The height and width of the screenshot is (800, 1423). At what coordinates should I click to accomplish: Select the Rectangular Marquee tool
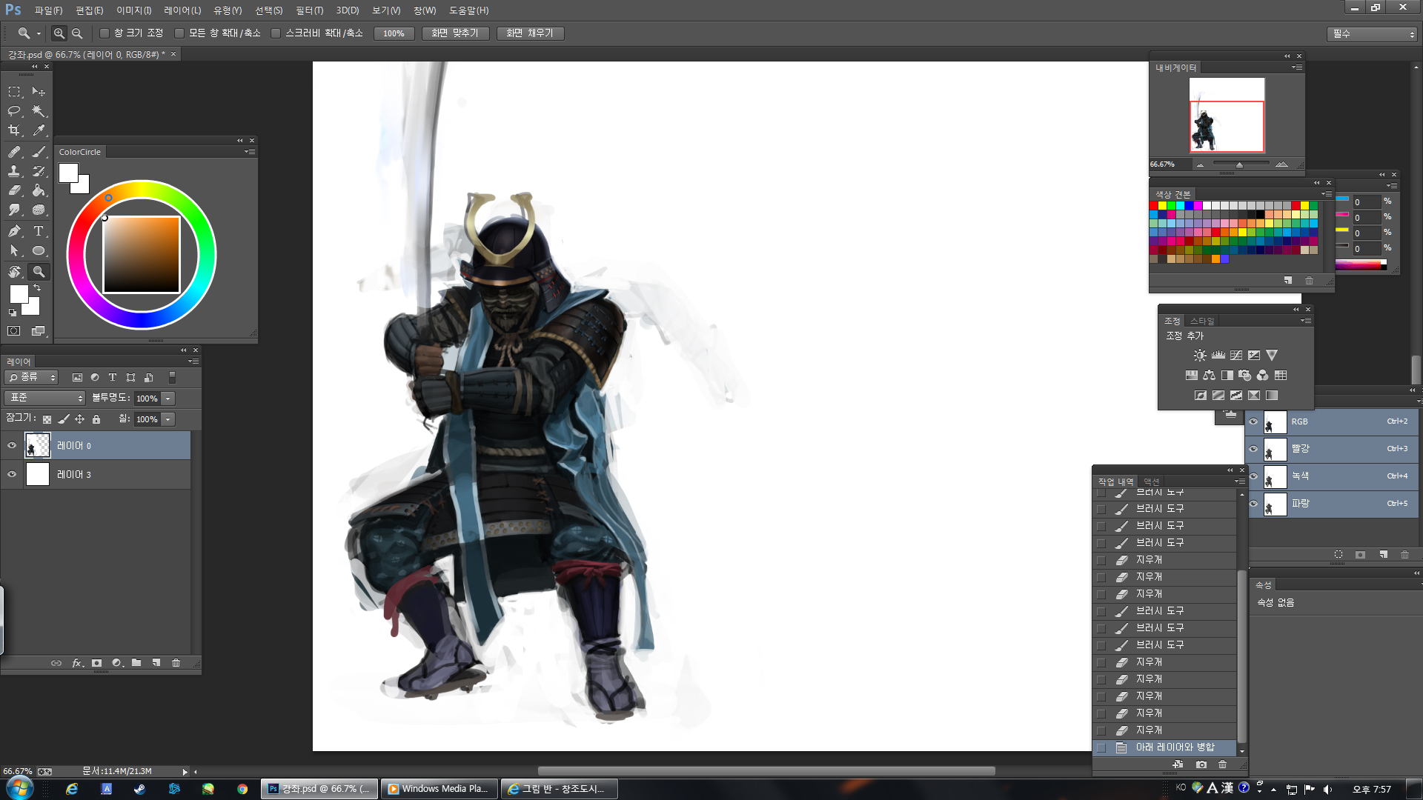point(14,92)
